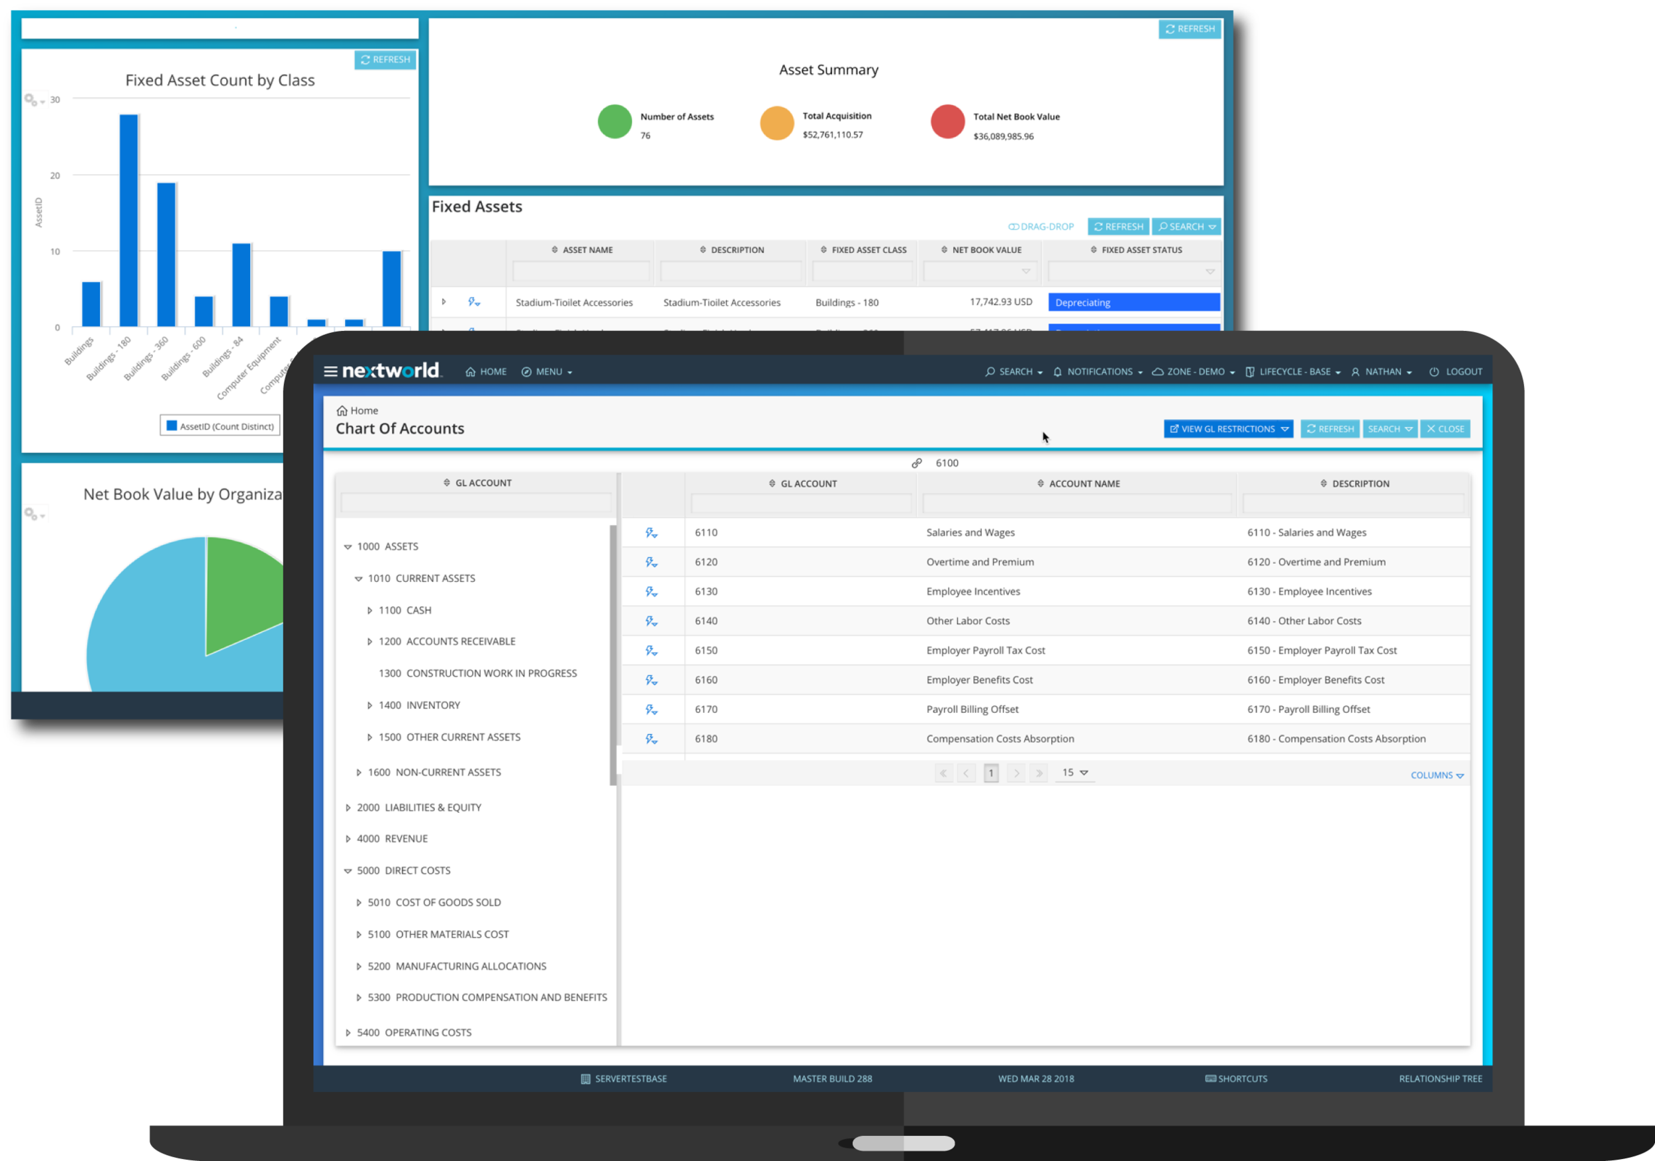Expand the Stadium-Tioilet Accessories row
The height and width of the screenshot is (1161, 1655).
[x=444, y=302]
